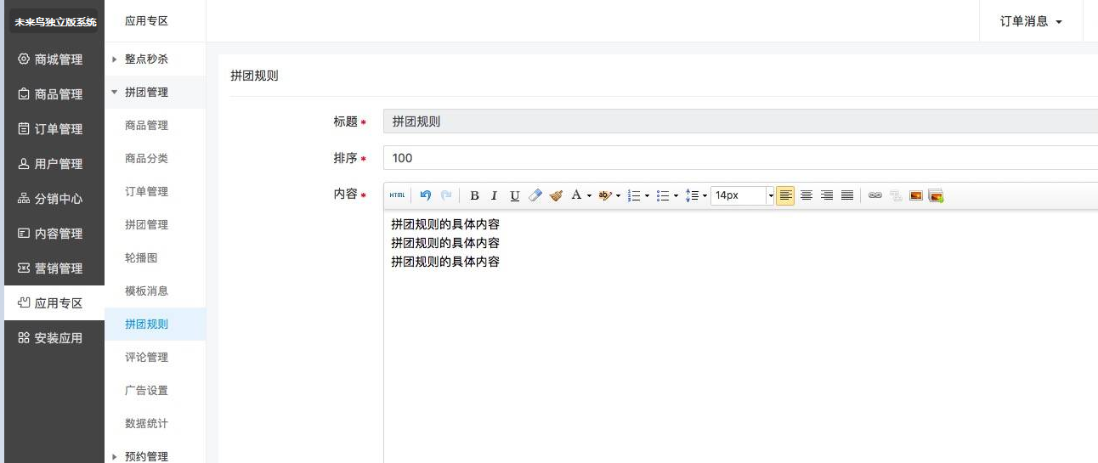Open the font color dropdown arrow

pyautogui.click(x=589, y=195)
